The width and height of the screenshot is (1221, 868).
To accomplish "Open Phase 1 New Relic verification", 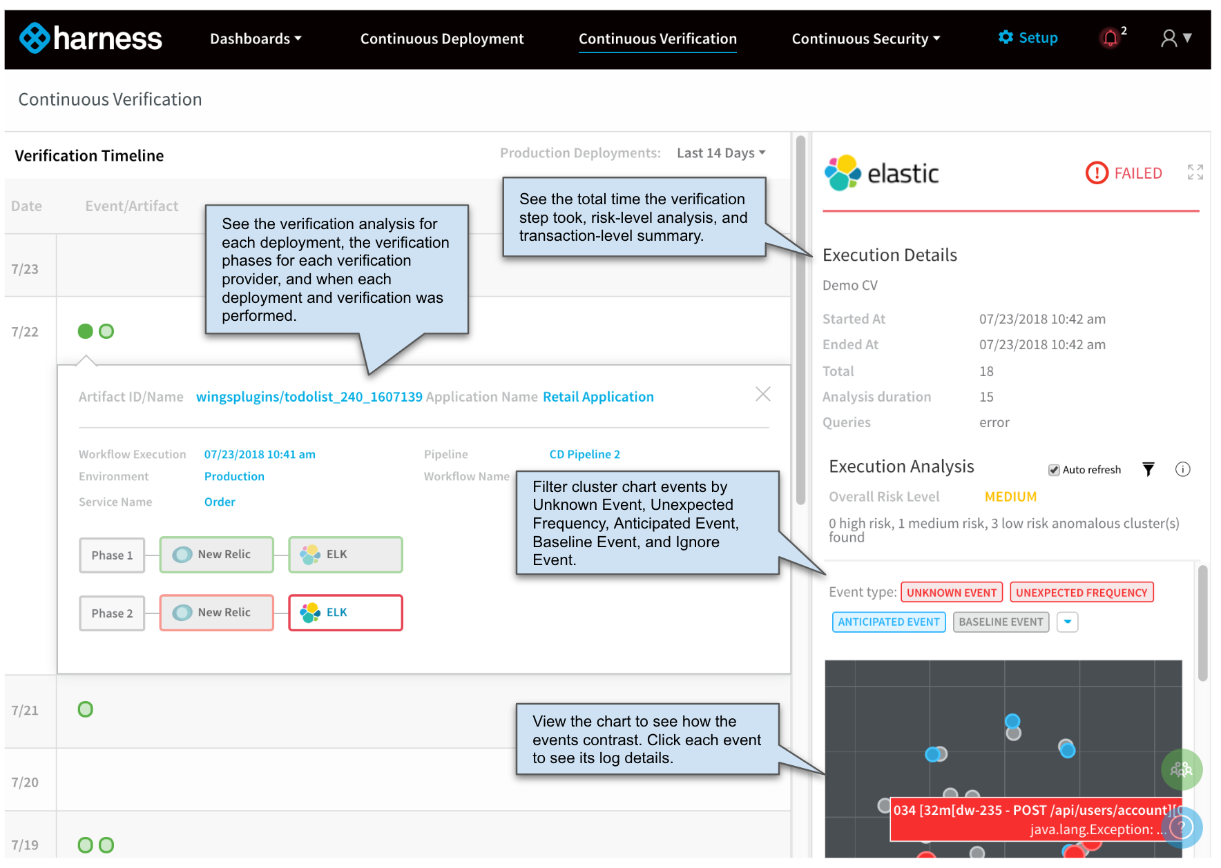I will click(x=217, y=555).
